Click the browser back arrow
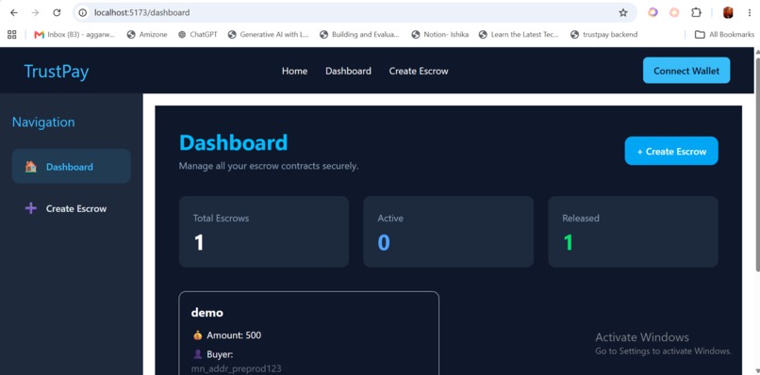 [13, 12]
